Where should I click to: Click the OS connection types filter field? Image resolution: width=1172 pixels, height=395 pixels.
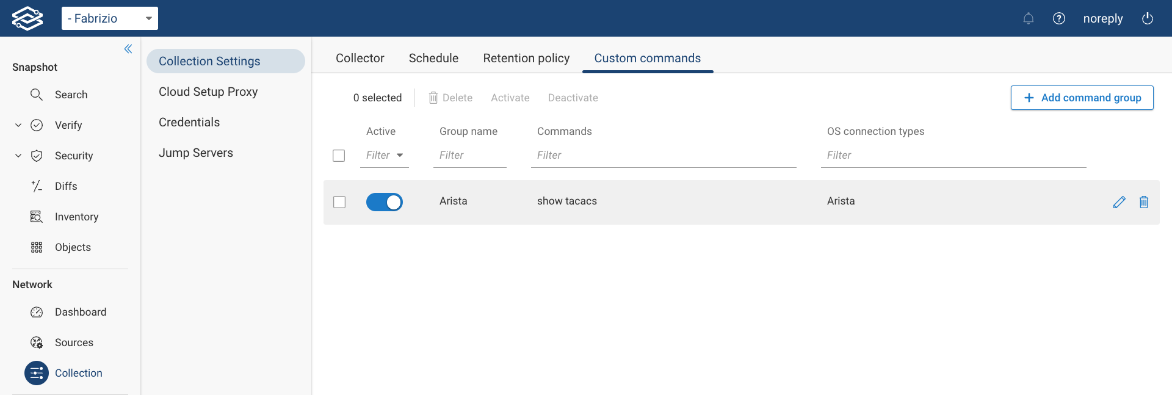point(953,155)
